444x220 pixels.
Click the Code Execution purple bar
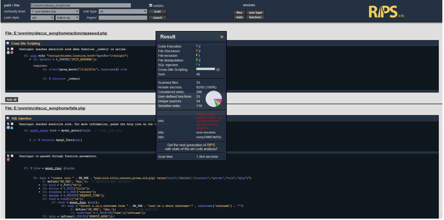(x=197, y=46)
